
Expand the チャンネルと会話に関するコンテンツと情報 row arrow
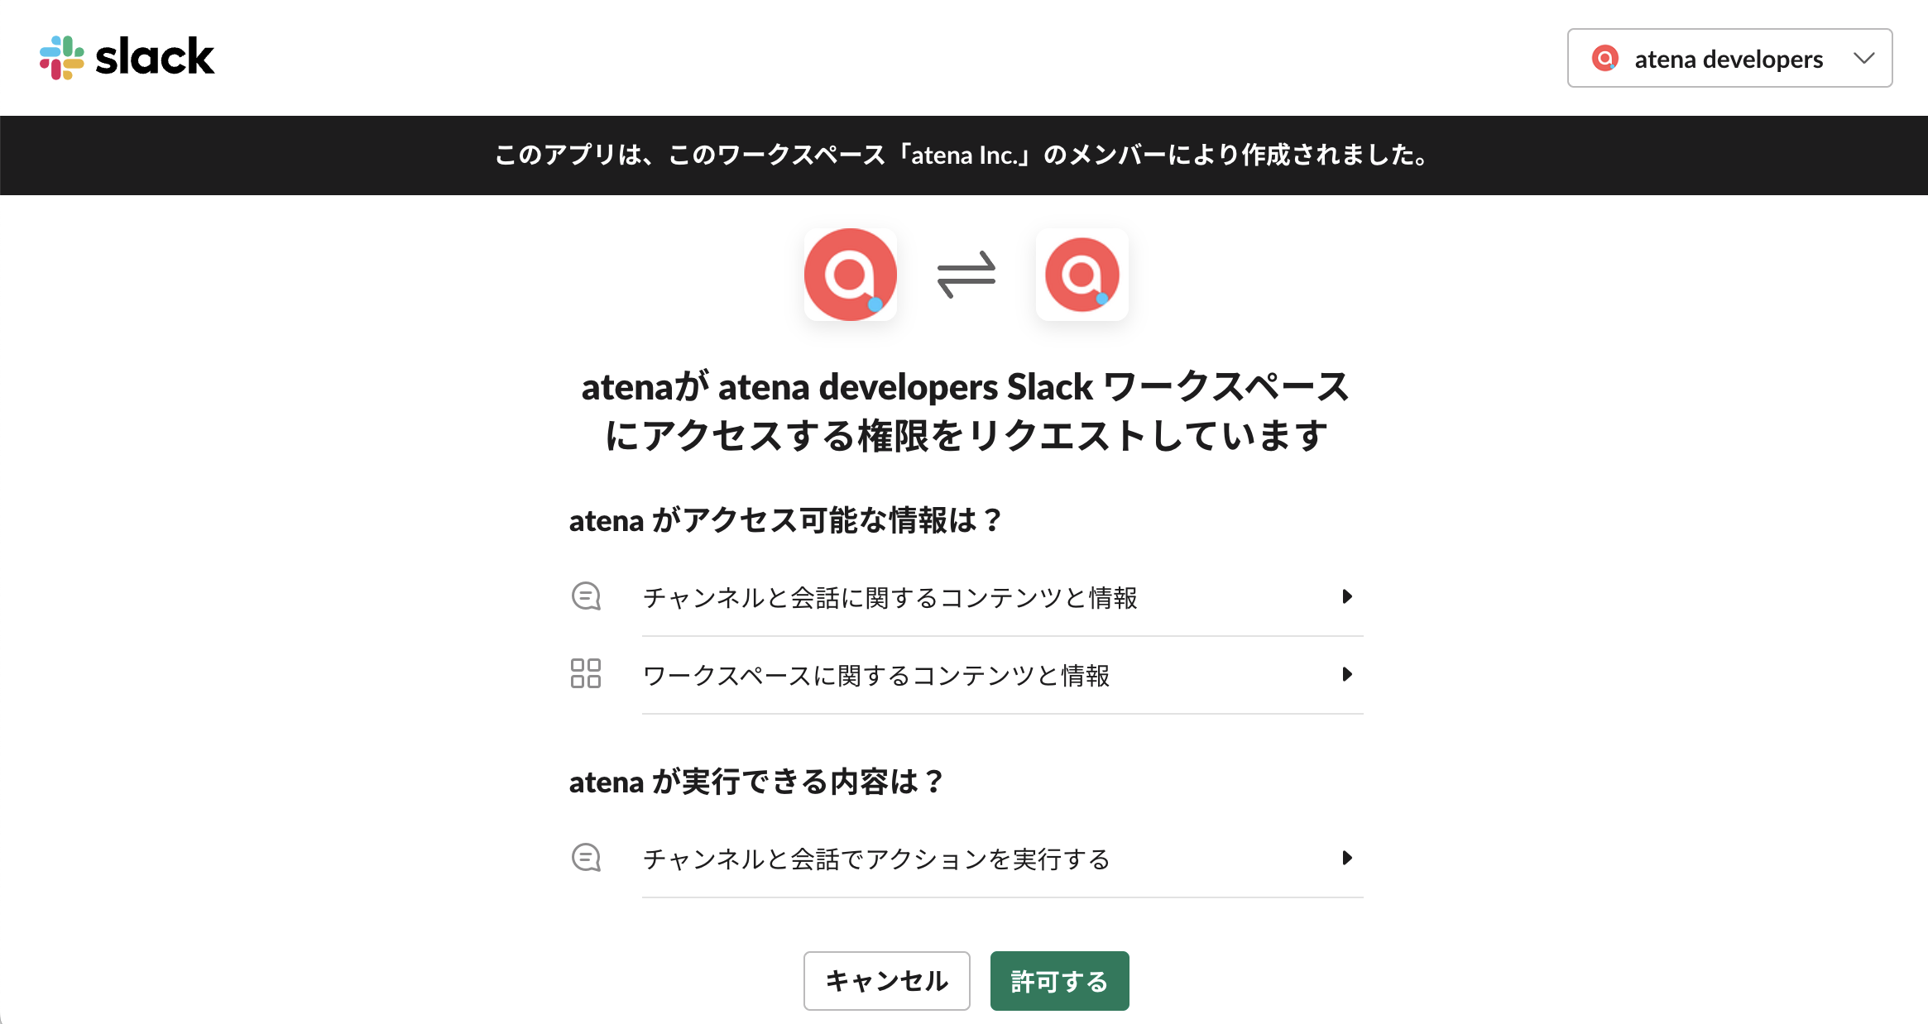pyautogui.click(x=1347, y=596)
